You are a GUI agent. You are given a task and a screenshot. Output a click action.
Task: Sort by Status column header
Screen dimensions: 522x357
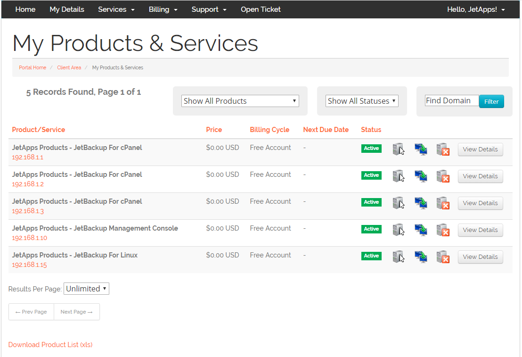(371, 130)
